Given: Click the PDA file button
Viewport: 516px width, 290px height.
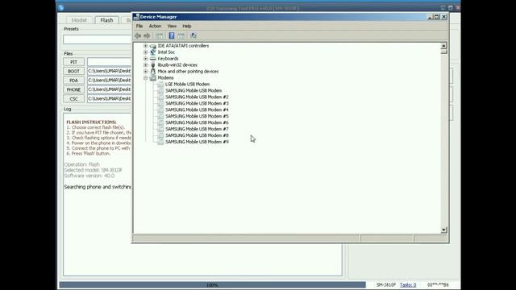Looking at the screenshot, I should tap(73, 81).
